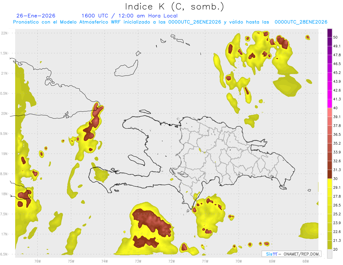Click the colorbar value "35.2"
This screenshot has height=265, width=343.
(x=337, y=143)
